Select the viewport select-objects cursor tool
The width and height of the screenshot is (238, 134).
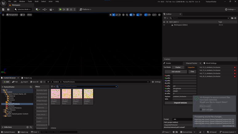[111, 15]
